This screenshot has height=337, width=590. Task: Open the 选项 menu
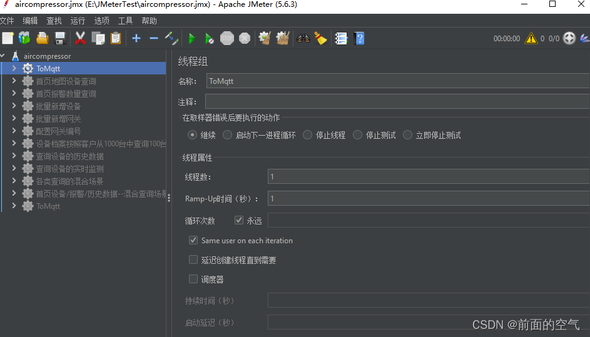coord(101,21)
